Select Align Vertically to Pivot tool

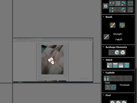112,10
